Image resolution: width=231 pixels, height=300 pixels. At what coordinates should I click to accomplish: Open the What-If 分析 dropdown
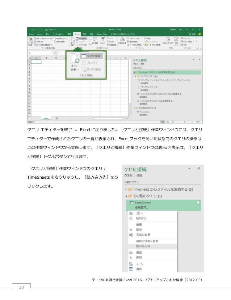(x=168, y=41)
